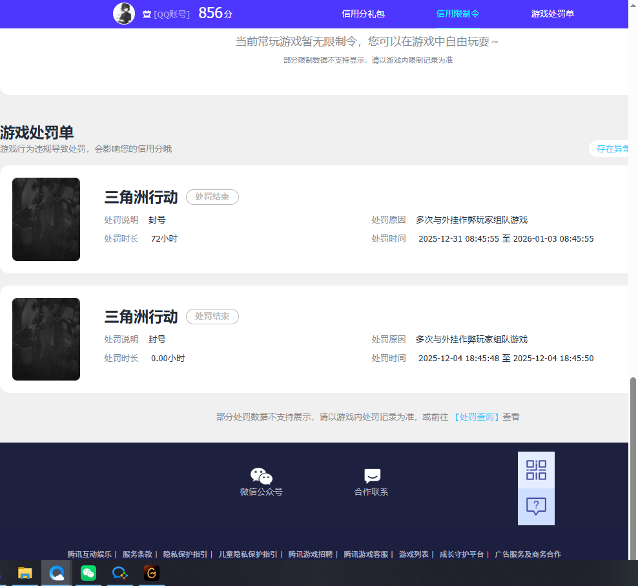Open WeChat from the taskbar
Screen dimensions: 638x586
click(88, 573)
